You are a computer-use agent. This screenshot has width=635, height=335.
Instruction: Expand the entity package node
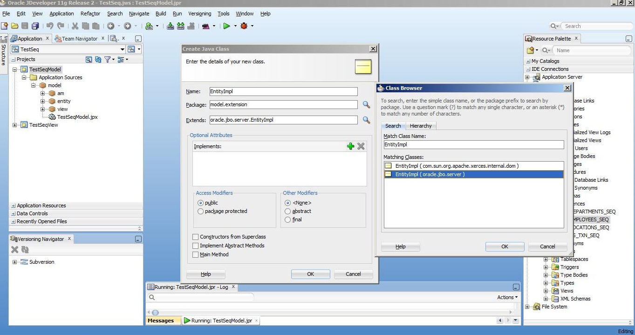click(42, 101)
